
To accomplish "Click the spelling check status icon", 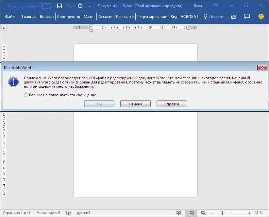I will 69,213.
